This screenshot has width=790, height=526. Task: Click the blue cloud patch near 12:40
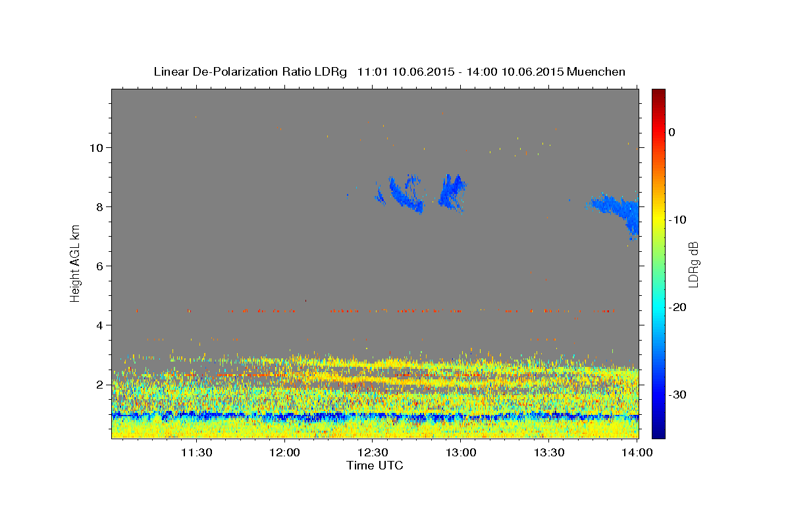pos(406,193)
